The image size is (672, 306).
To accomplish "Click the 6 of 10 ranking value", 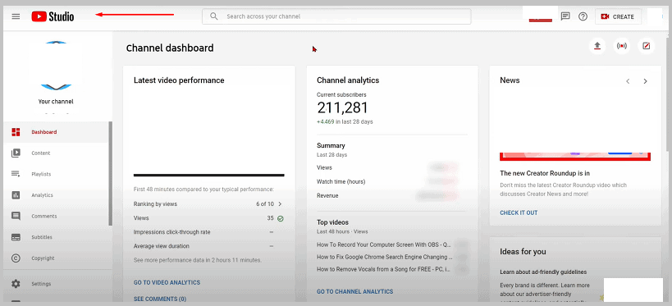I will [265, 204].
